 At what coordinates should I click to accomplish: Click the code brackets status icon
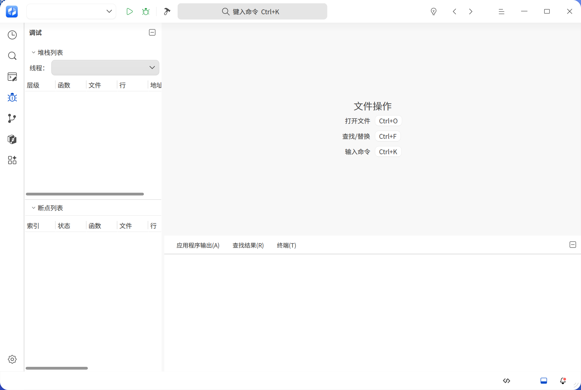click(x=507, y=381)
